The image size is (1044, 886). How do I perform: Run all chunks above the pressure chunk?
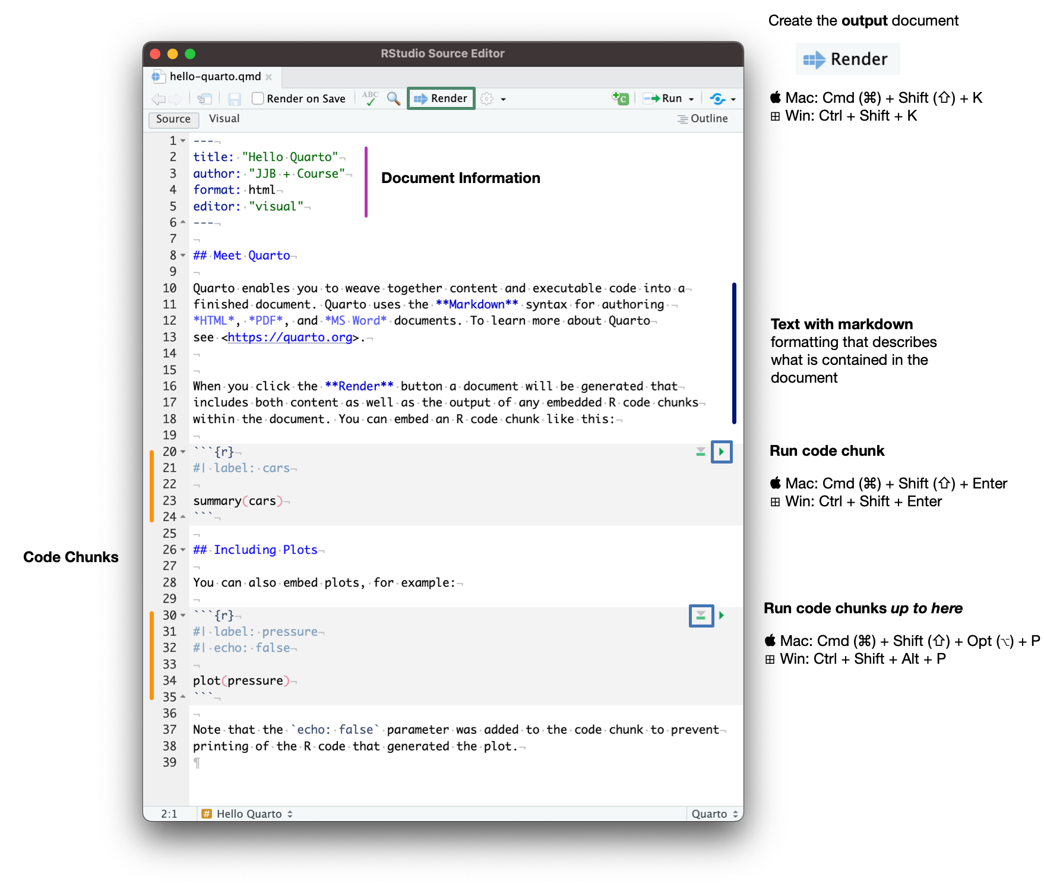[x=700, y=616]
